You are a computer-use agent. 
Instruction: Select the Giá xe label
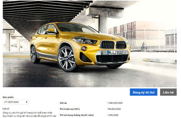pos(63,103)
